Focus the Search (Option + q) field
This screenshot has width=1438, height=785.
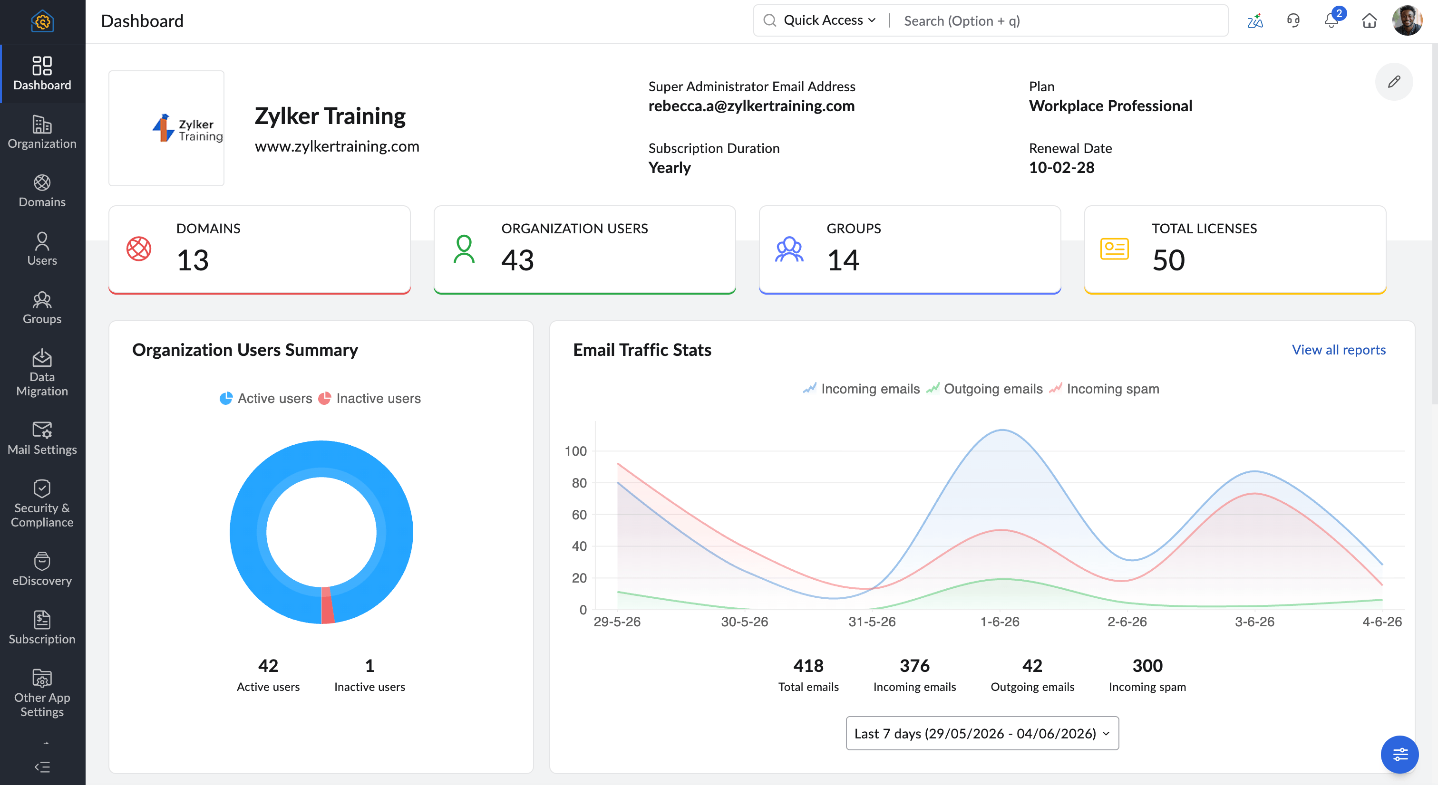point(1060,20)
